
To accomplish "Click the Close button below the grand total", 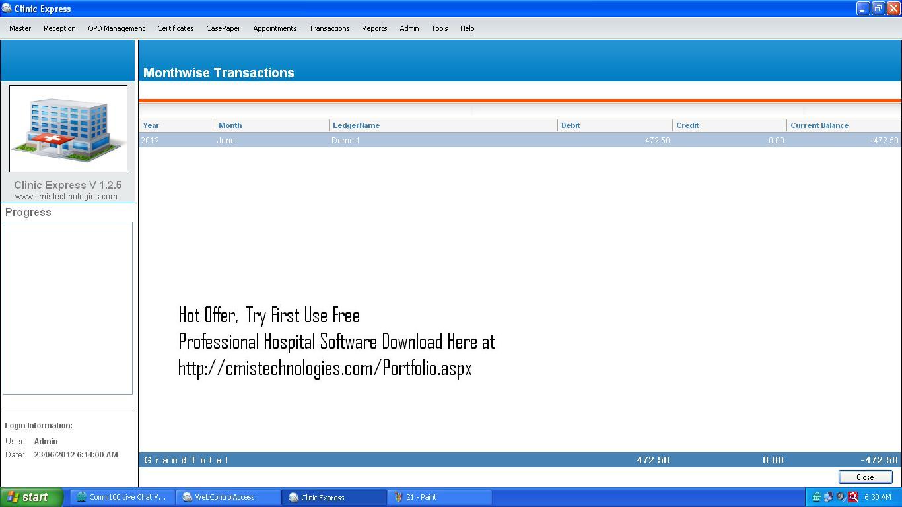I will (864, 477).
